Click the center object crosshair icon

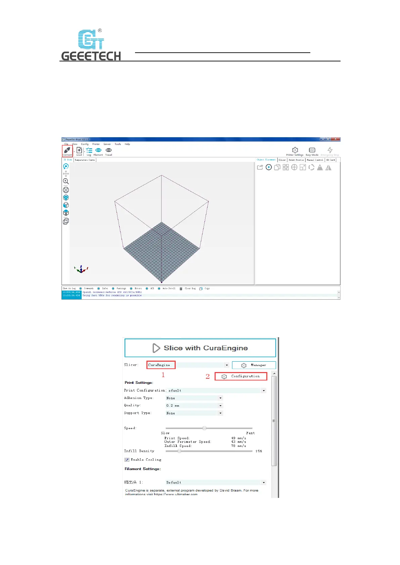[x=294, y=167]
